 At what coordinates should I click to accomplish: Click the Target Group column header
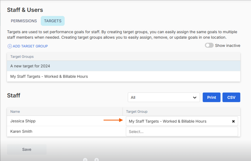coord(137,111)
